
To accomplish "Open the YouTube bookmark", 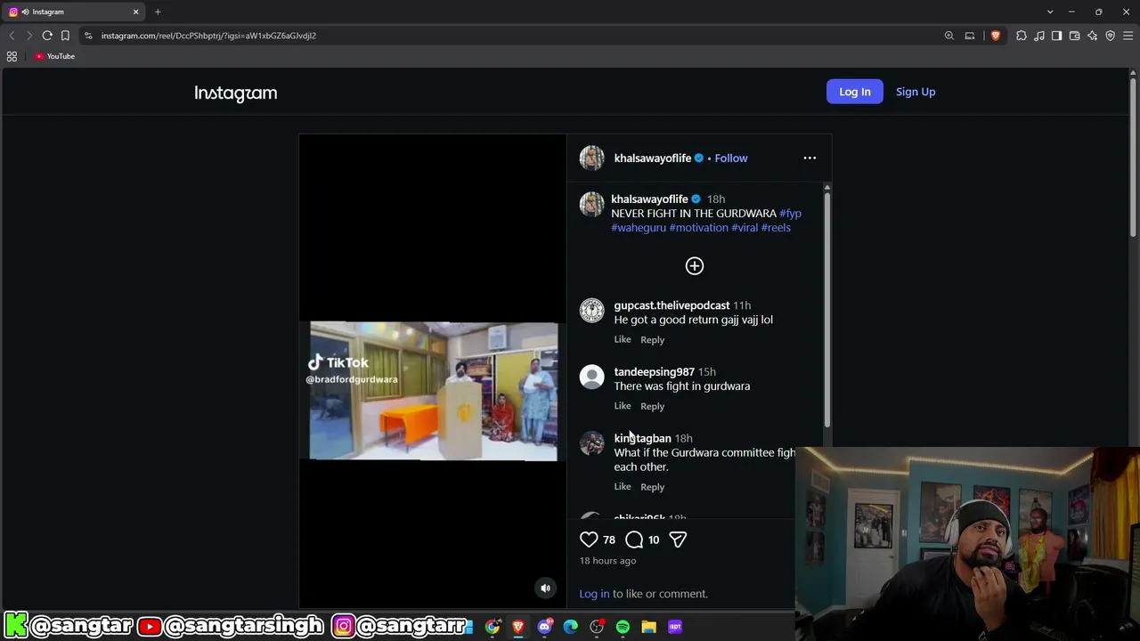I will click(54, 56).
